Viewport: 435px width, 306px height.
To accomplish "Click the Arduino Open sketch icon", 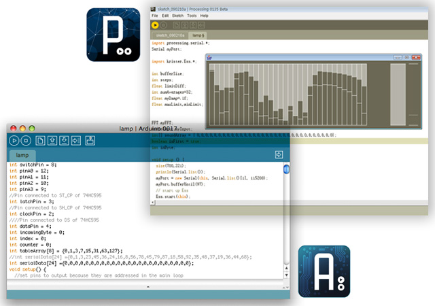I will (52, 140).
